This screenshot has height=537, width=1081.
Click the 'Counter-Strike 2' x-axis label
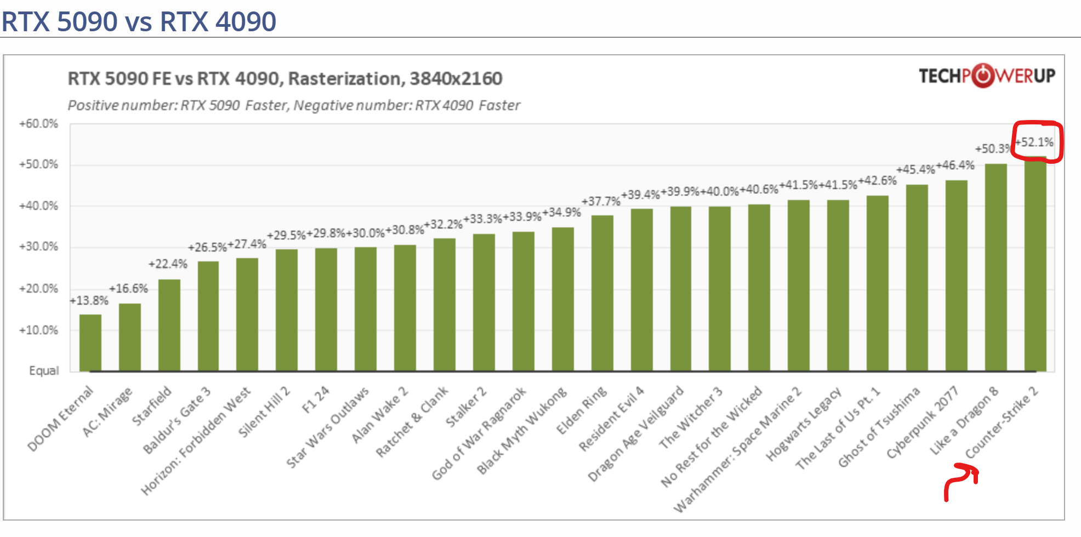pyautogui.click(x=1002, y=422)
